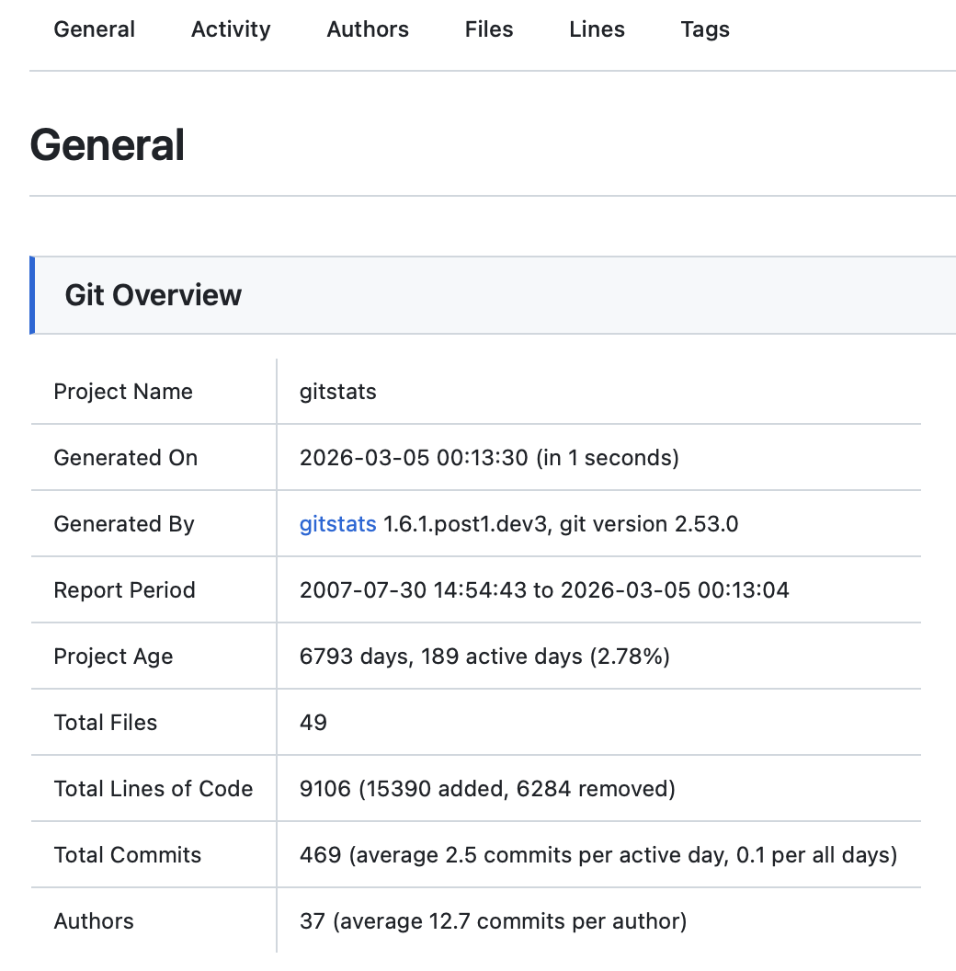Select the Lines tab

(x=597, y=29)
